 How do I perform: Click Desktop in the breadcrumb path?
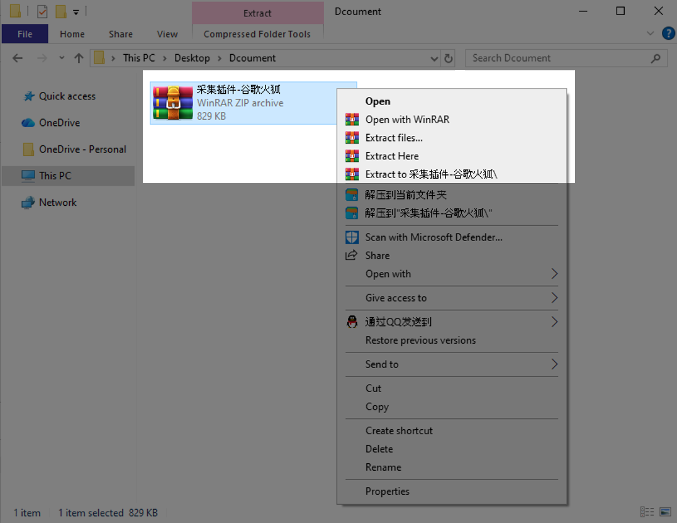[x=192, y=58]
